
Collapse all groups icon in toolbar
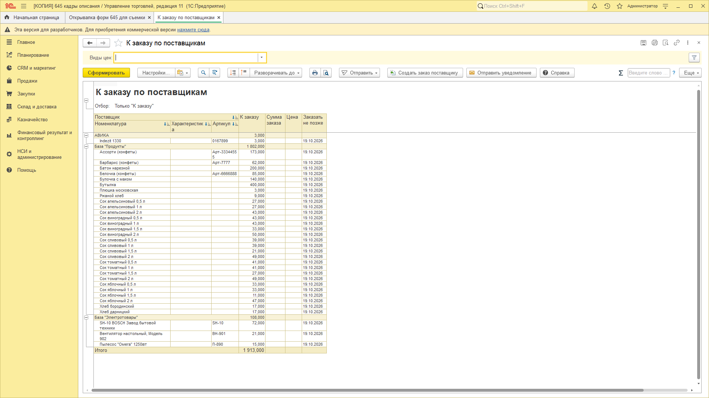[244, 73]
